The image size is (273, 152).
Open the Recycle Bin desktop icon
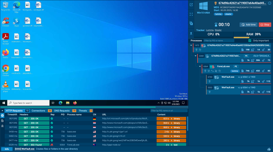pyautogui.click(x=6, y=6)
